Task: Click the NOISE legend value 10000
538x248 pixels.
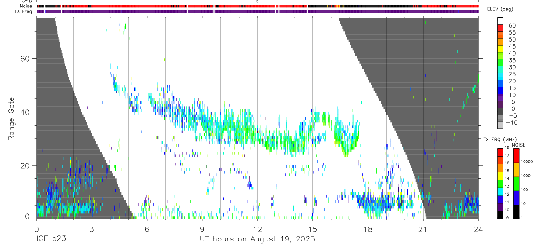Action: [x=527, y=162]
